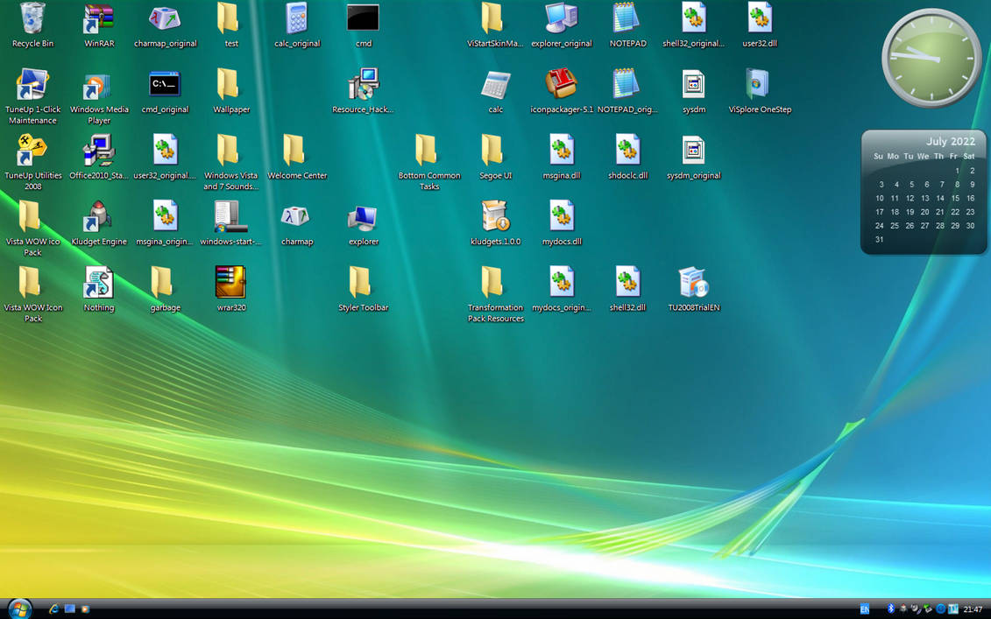The image size is (991, 619).
Task: Open TuneUp Utilities 2008
Action: tap(32, 156)
